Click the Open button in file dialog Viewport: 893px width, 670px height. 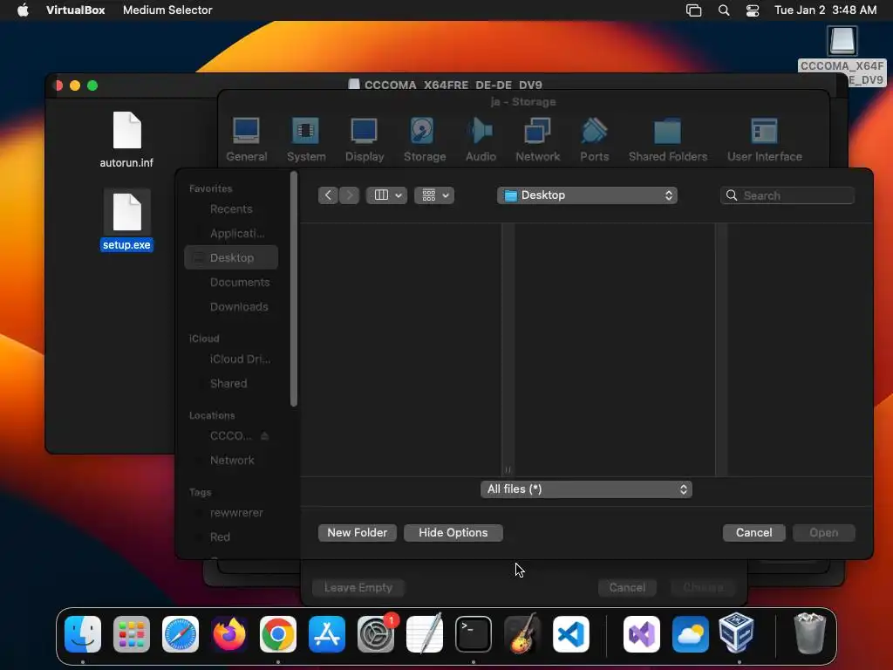[x=823, y=533]
